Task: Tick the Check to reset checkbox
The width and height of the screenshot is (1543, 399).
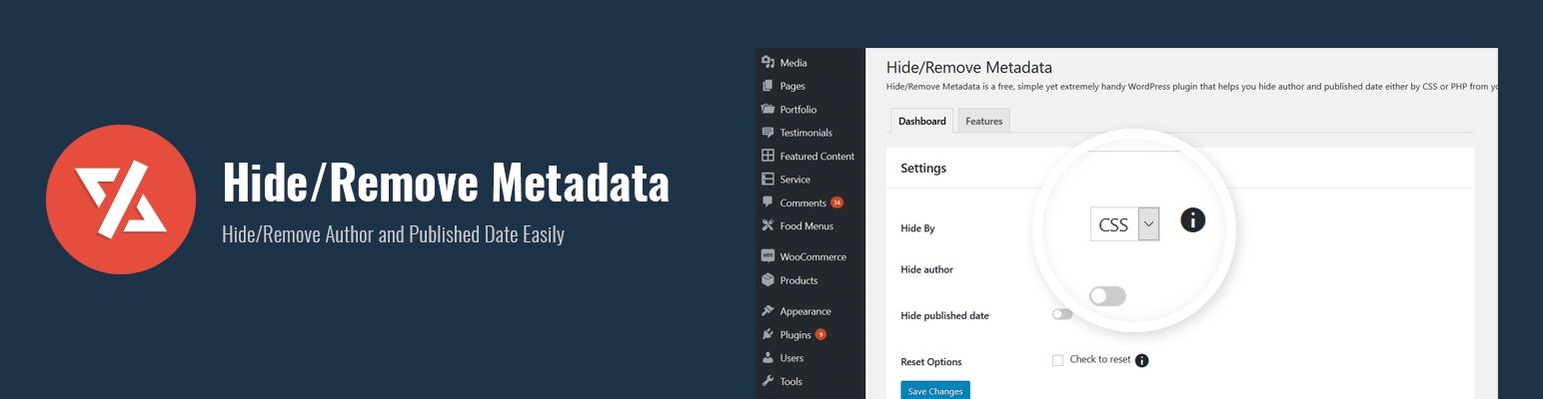Action: tap(1057, 360)
